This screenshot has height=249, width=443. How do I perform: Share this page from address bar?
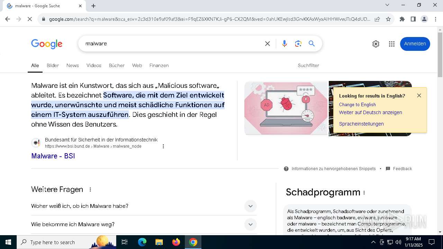[x=377, y=19]
